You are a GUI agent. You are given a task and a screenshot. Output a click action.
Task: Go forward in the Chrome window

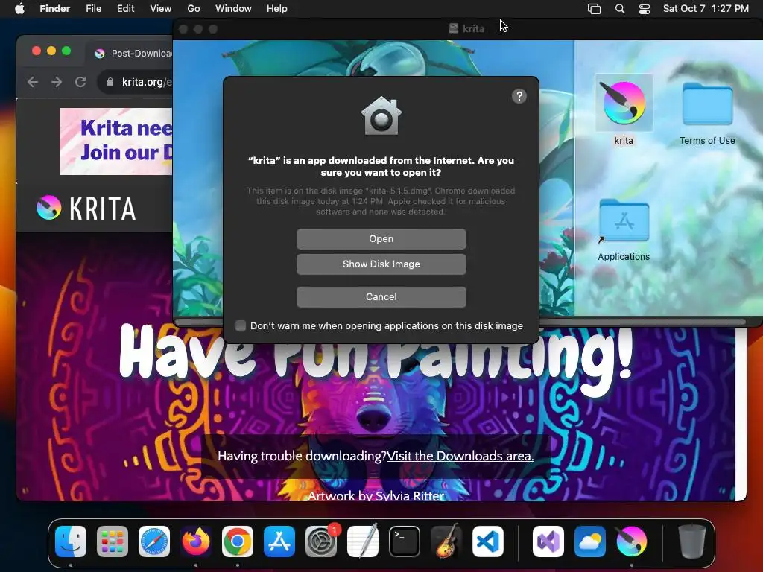coord(57,82)
